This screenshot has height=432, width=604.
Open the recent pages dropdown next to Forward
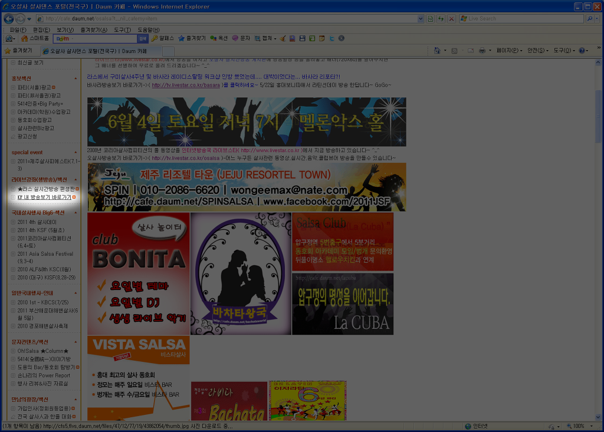(x=29, y=19)
